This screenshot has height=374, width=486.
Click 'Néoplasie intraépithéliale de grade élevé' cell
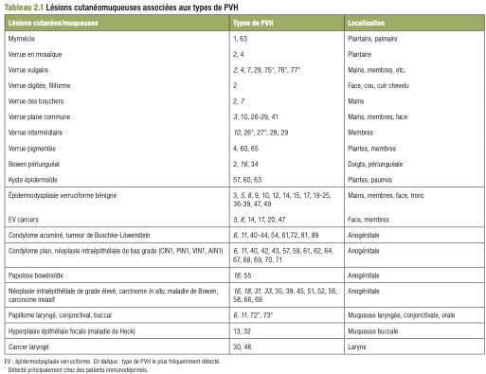coord(114,295)
